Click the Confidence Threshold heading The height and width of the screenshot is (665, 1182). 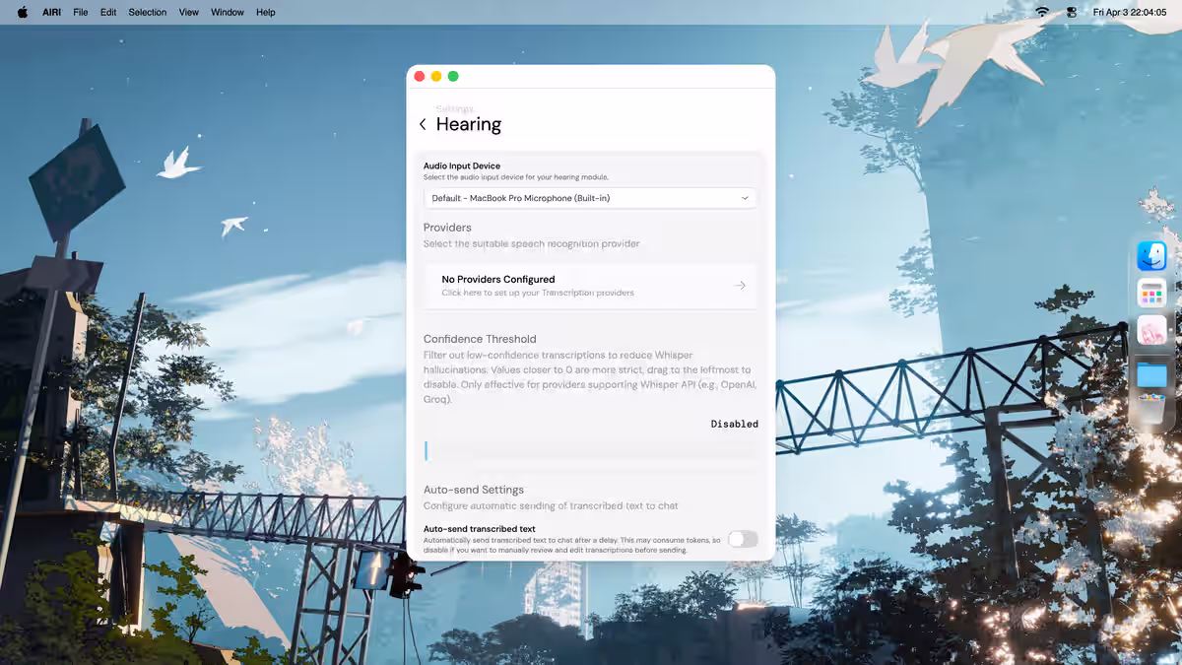tap(480, 339)
